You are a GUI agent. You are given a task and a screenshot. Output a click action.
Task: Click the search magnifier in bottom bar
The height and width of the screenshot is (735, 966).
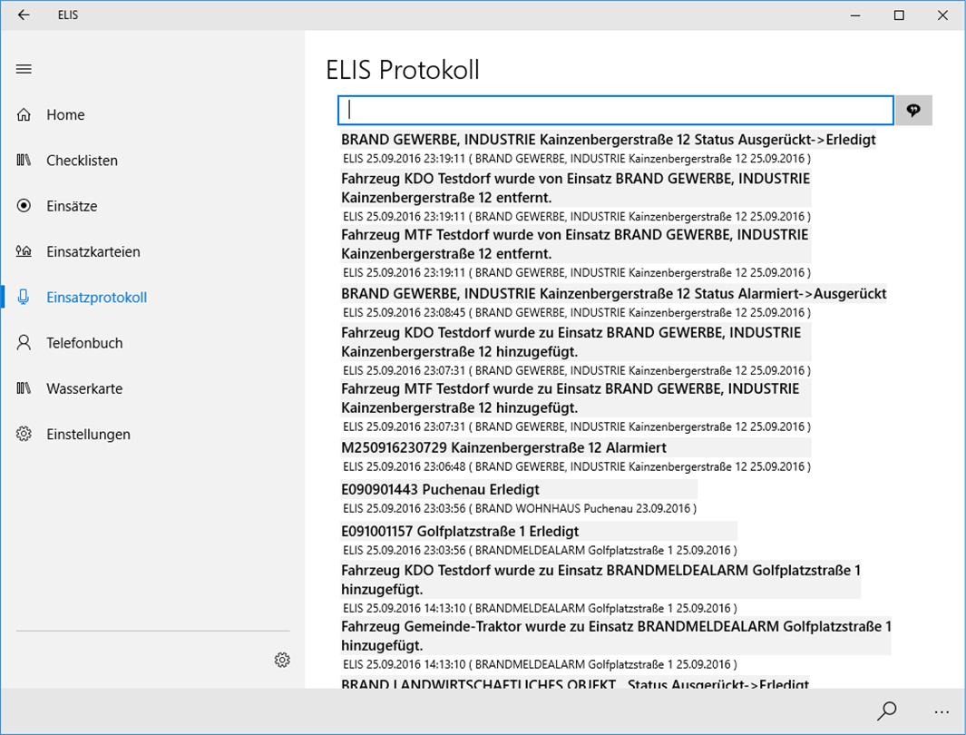point(886,711)
